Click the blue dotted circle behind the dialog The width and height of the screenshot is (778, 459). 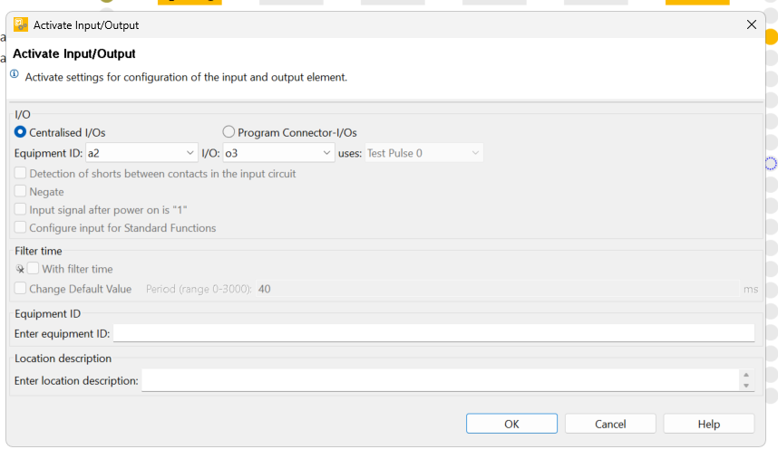[x=771, y=163]
